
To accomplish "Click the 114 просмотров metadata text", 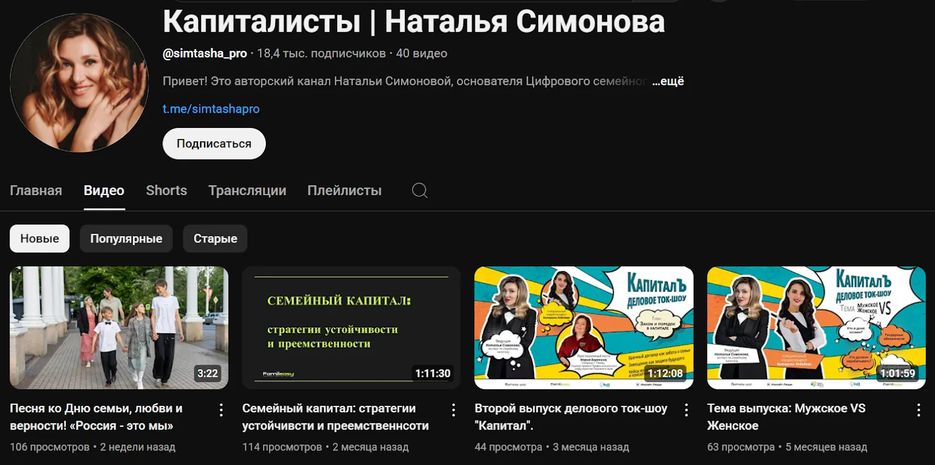I will (282, 447).
